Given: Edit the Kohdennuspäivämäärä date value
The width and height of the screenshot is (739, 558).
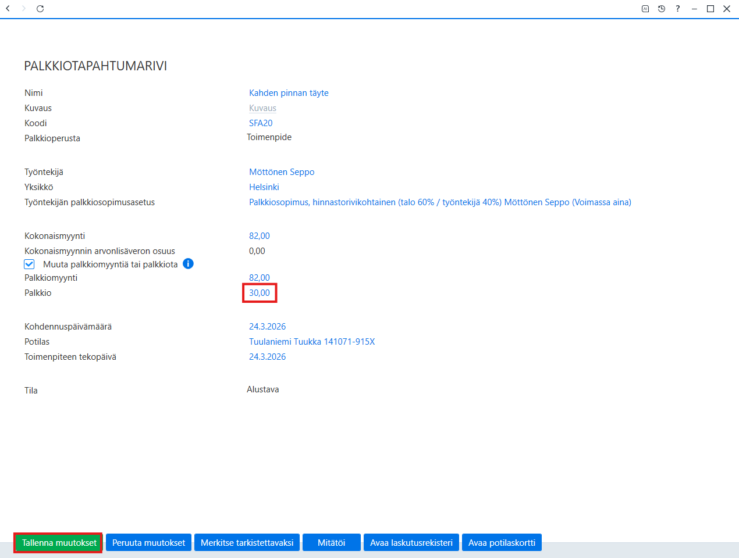Looking at the screenshot, I should click(268, 327).
